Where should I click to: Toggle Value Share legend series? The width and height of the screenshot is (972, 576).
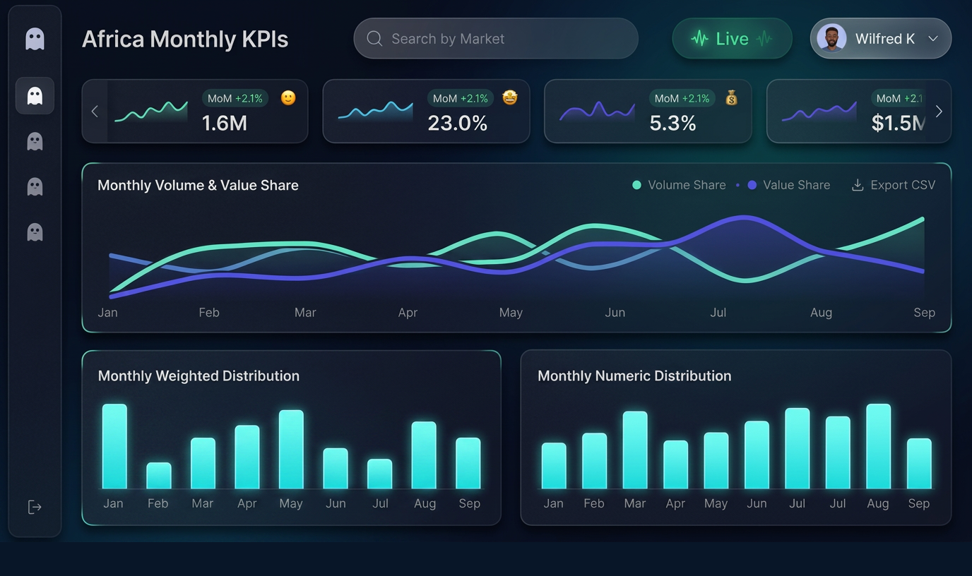coord(788,185)
